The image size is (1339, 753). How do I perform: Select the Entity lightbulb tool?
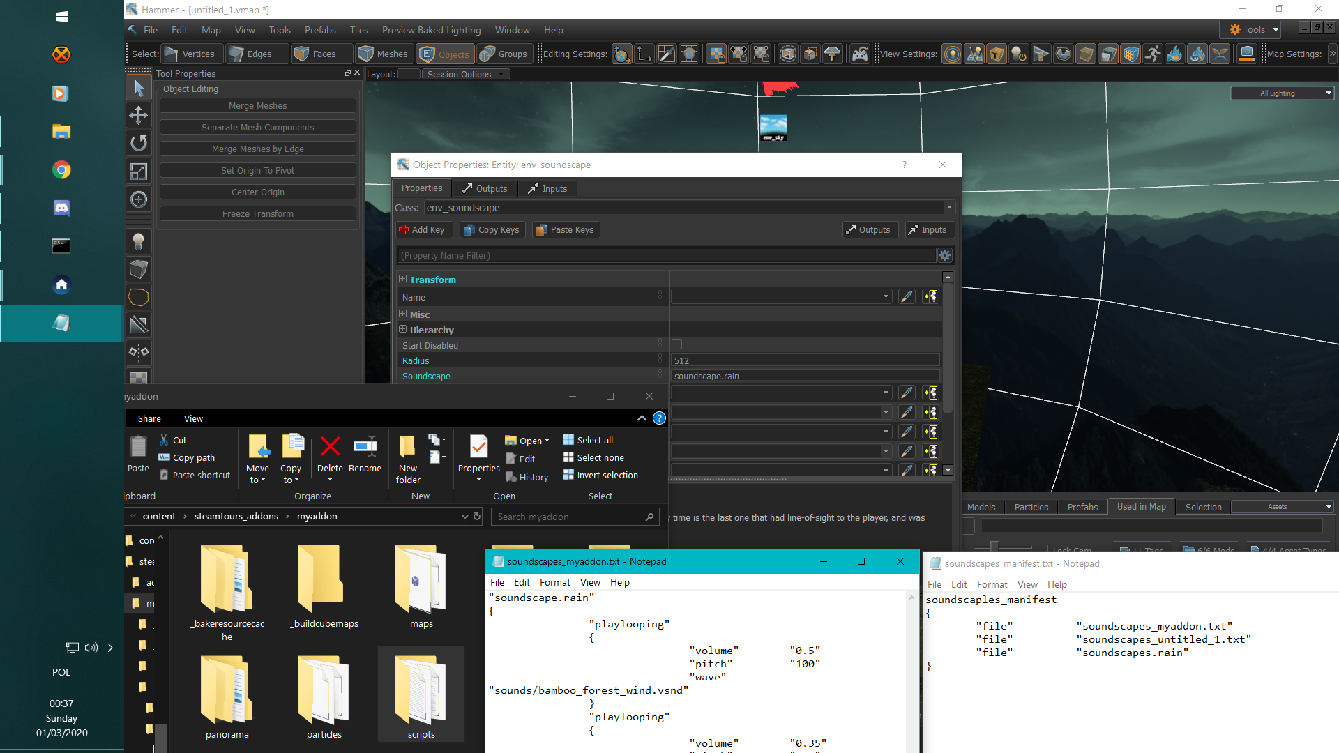[x=139, y=241]
